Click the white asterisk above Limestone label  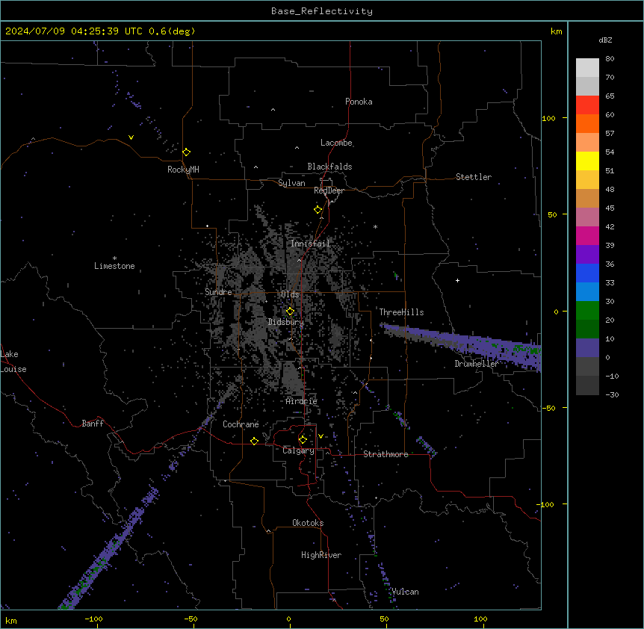tap(114, 258)
